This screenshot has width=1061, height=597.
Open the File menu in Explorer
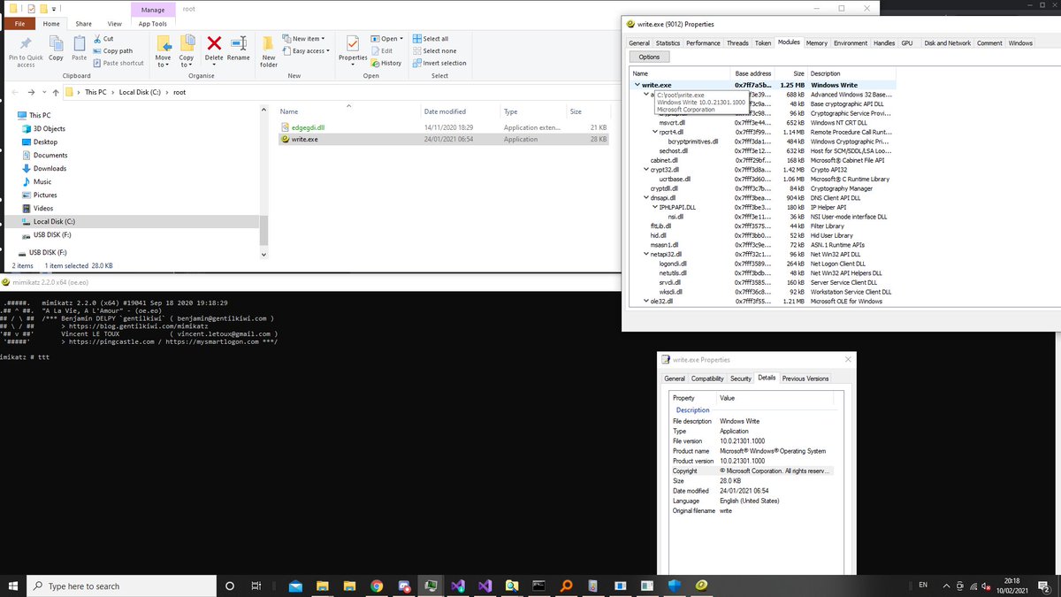[19, 24]
